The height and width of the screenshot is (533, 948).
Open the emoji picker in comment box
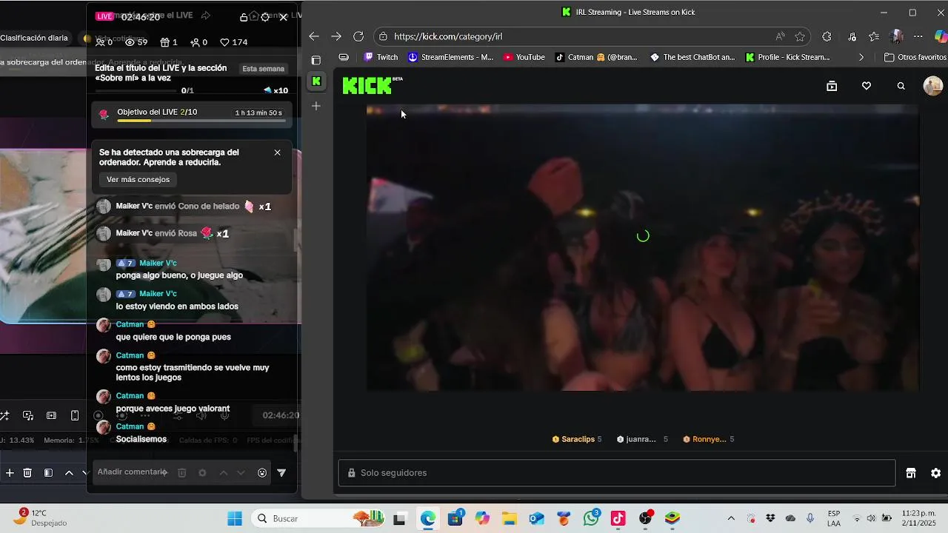[262, 473]
